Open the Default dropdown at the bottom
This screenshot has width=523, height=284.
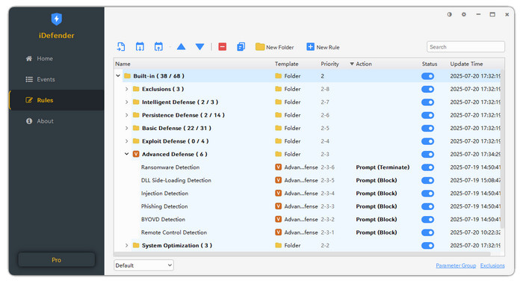[143, 265]
